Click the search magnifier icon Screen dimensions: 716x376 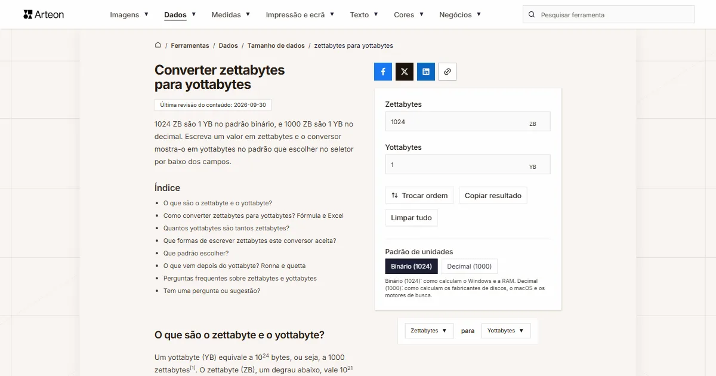point(532,15)
